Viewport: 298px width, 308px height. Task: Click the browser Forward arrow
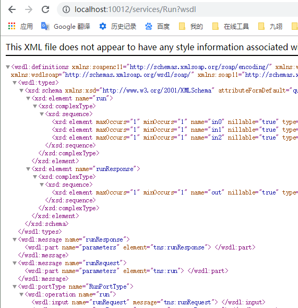point(29,9)
